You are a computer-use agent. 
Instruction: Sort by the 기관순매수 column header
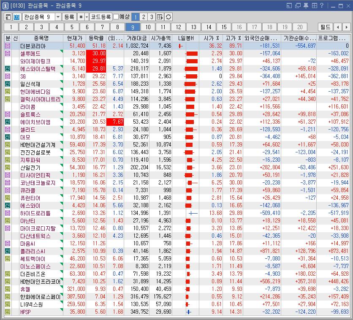299,38
